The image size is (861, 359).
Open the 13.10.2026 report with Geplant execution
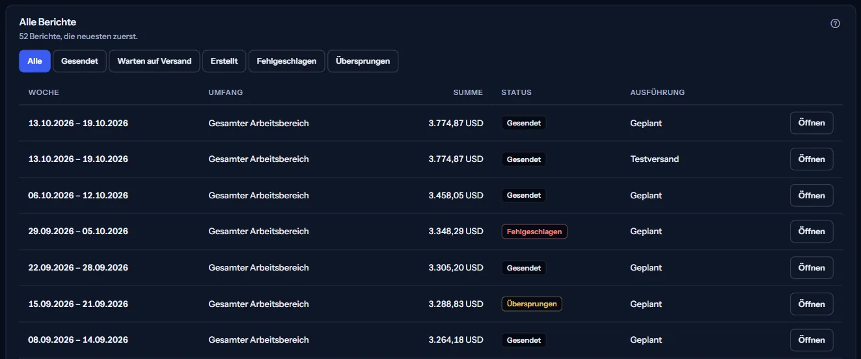pos(812,123)
